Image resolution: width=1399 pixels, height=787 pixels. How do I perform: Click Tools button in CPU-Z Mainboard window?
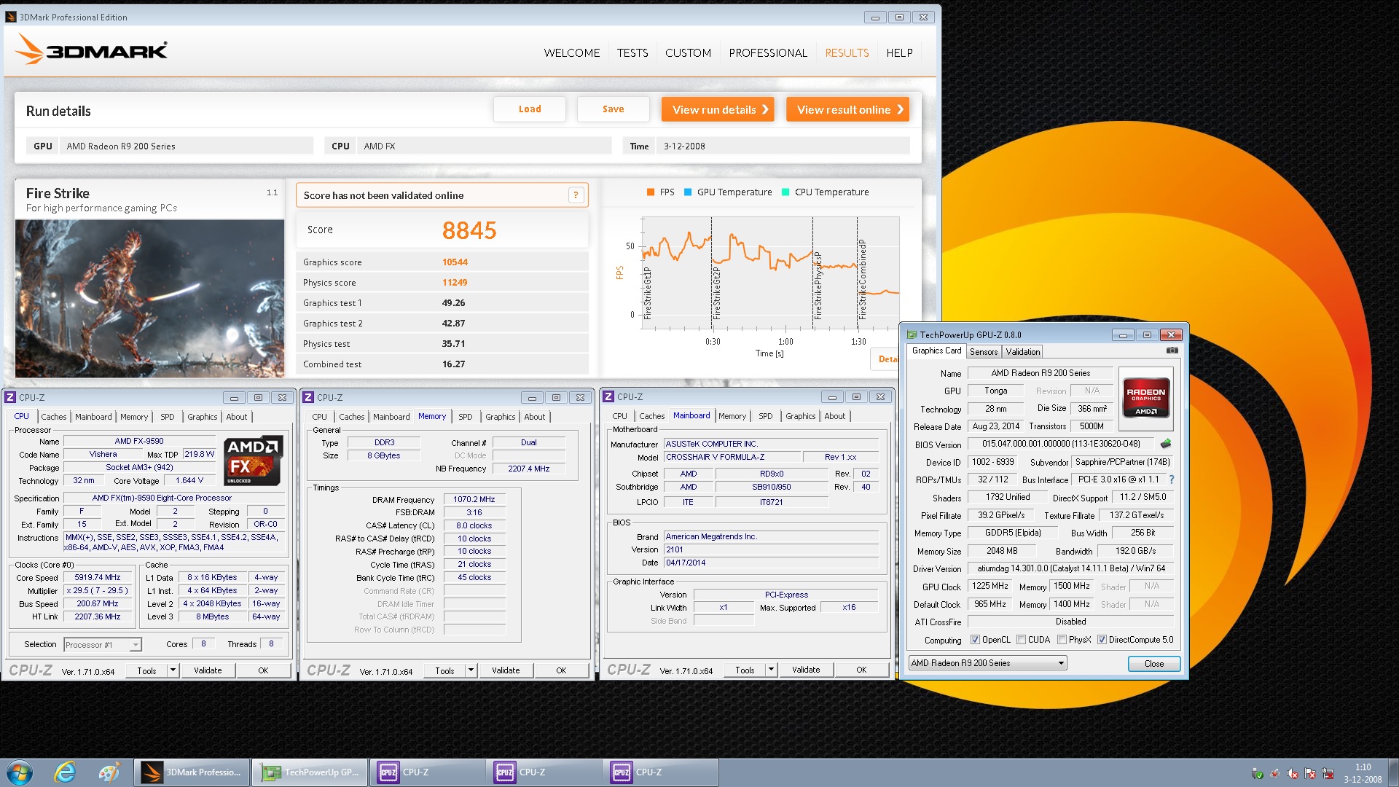pyautogui.click(x=745, y=670)
